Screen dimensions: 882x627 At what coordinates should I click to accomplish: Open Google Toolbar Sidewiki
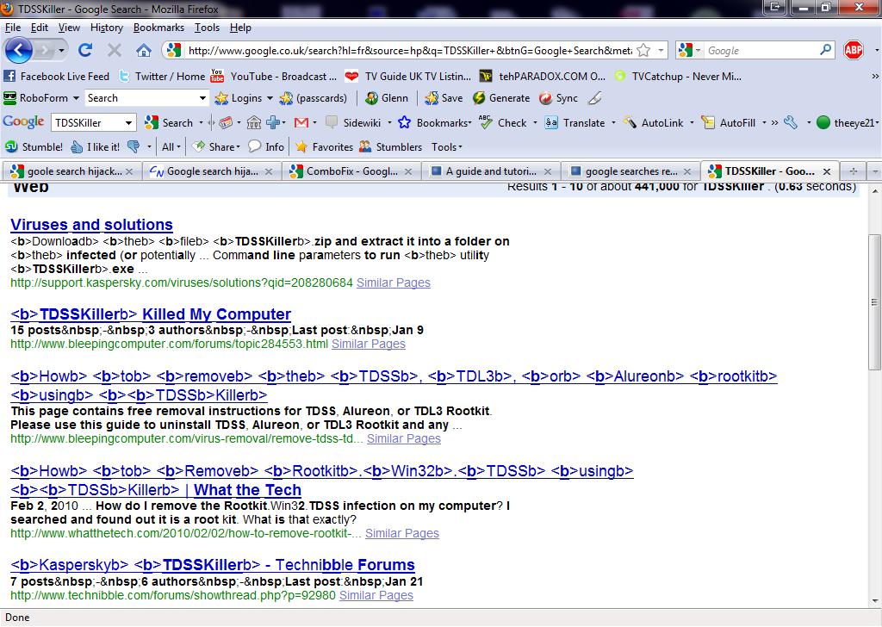pos(354,122)
